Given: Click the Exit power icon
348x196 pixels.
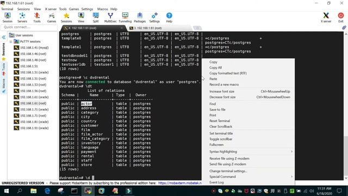Looking at the screenshot, I should (x=341, y=17).
